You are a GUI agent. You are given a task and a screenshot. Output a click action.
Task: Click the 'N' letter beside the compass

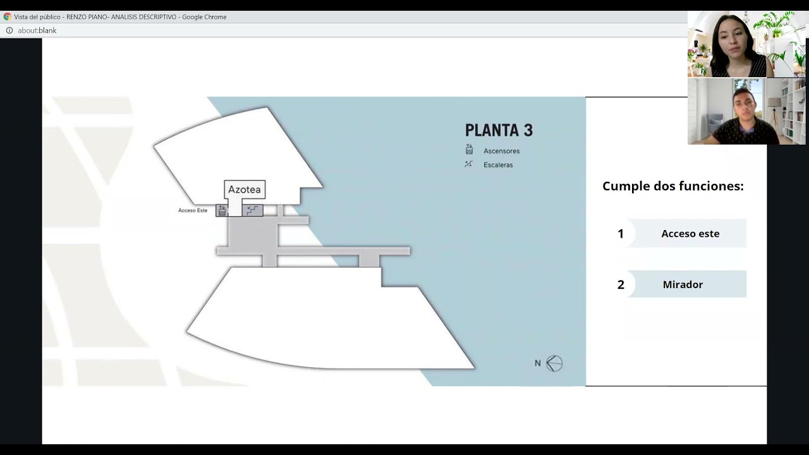(x=538, y=363)
